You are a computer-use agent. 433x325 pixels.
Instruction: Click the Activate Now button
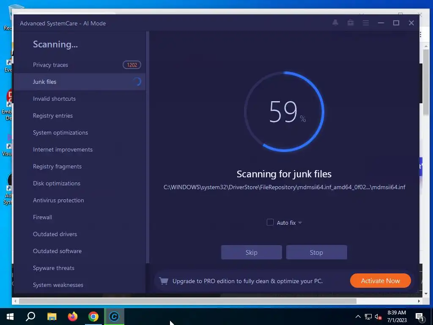tap(380, 281)
